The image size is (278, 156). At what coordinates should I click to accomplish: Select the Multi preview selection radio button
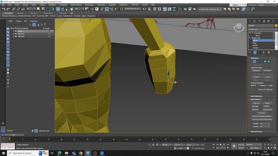click(x=268, y=85)
